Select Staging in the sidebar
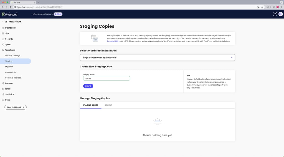 (x=16, y=61)
